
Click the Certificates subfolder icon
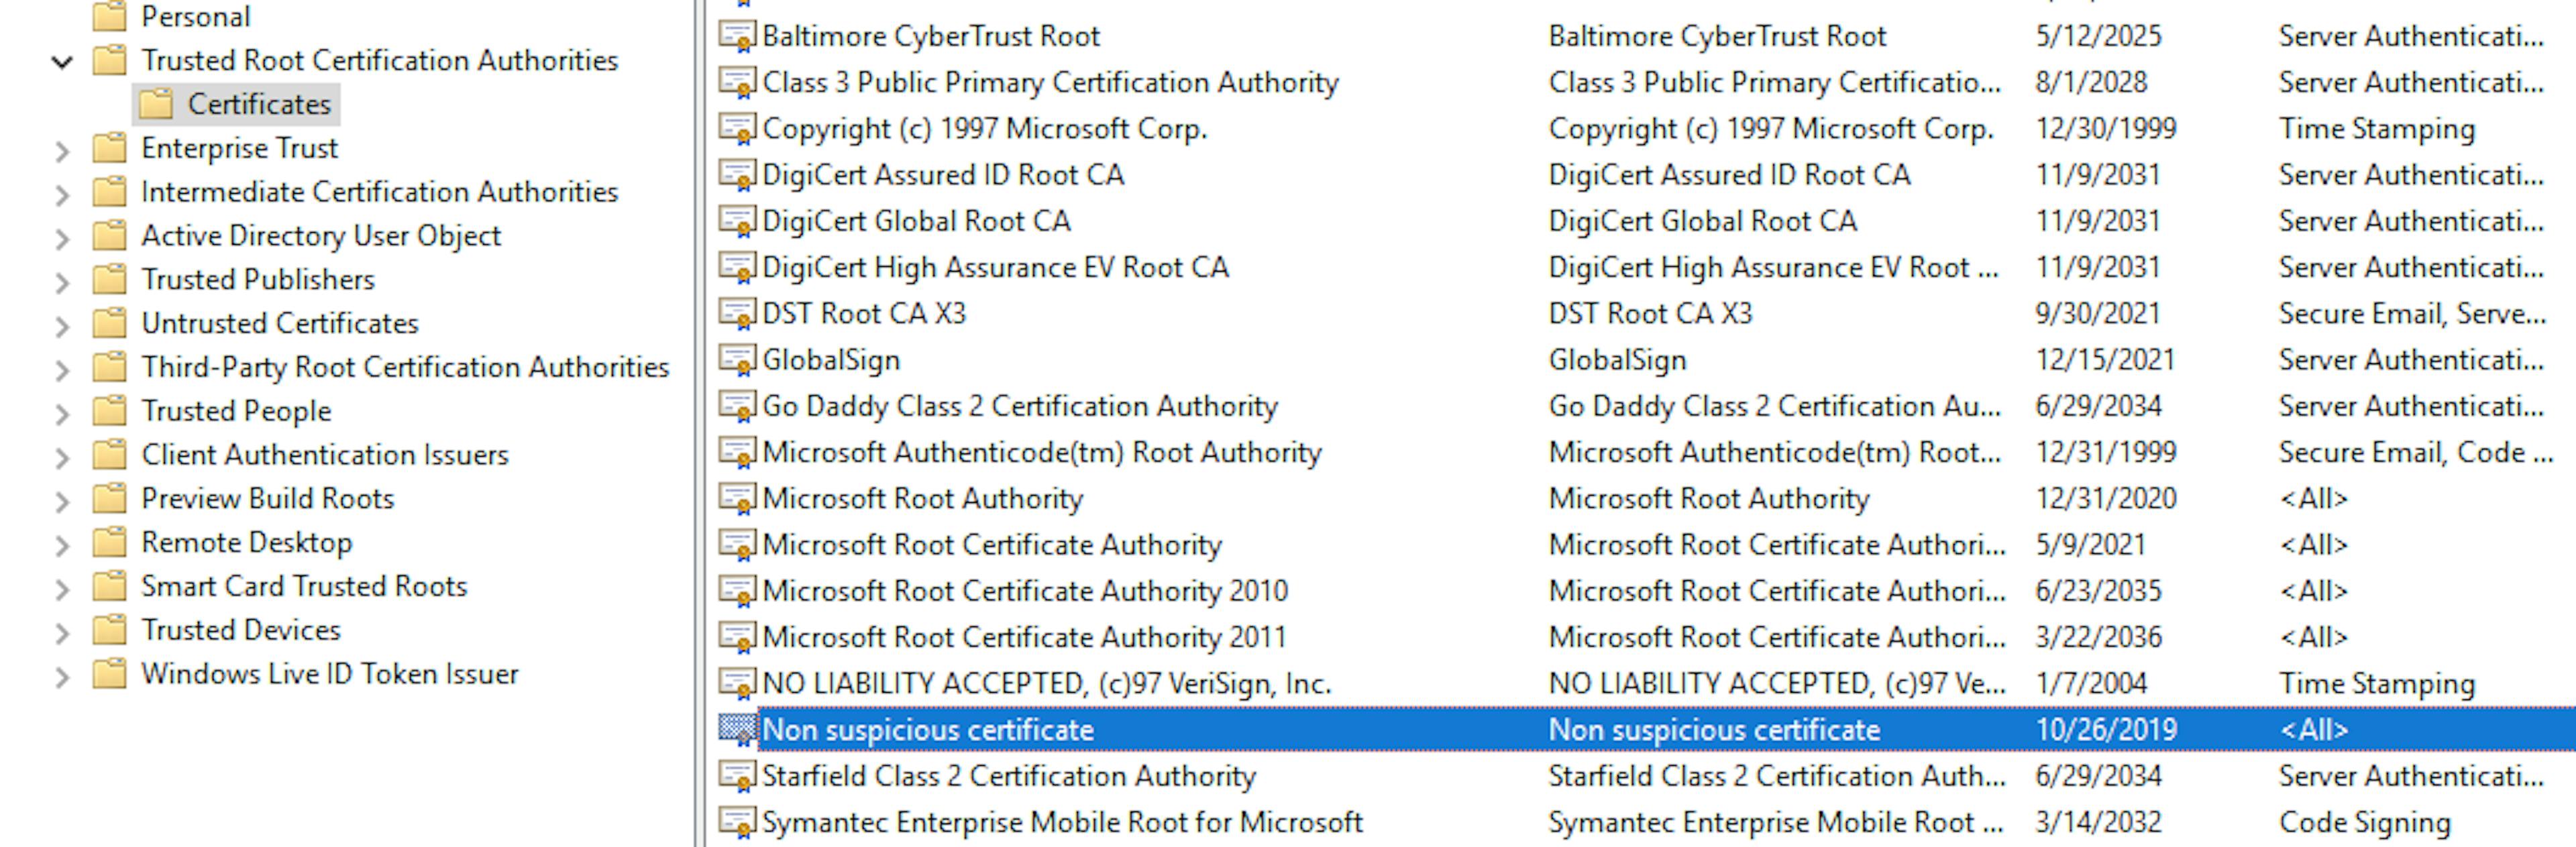[156, 104]
